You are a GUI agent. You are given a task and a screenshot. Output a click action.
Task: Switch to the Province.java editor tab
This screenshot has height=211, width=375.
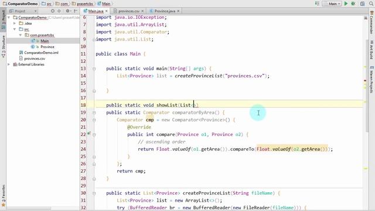tap(165, 11)
